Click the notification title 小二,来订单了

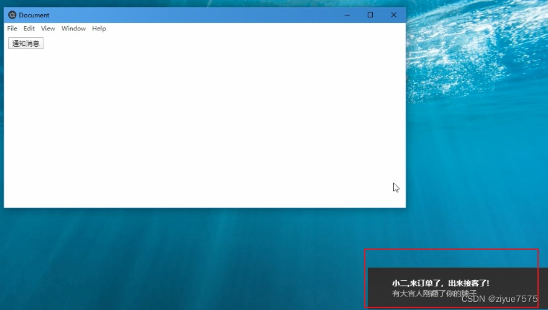click(441, 283)
